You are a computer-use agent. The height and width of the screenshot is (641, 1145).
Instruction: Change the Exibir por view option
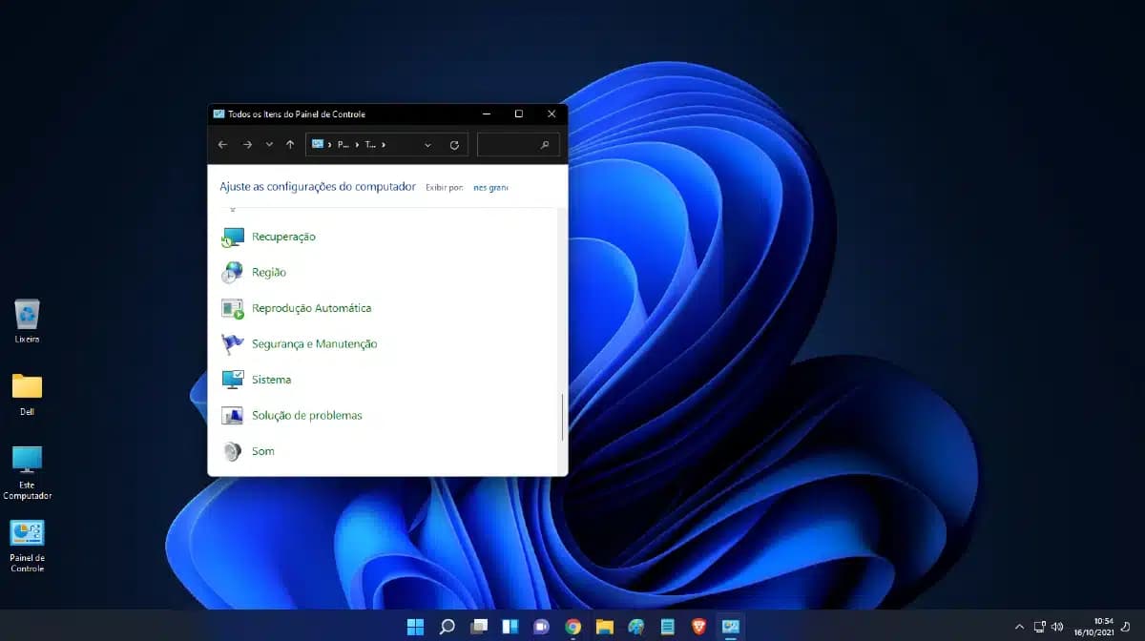[x=490, y=188]
